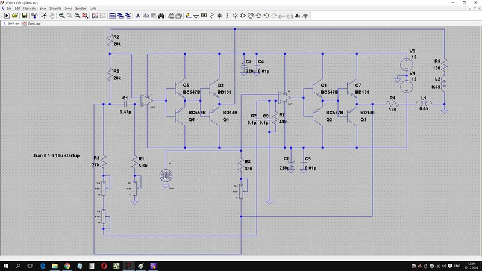
Task: Click the Save floppy disk icon
Action: 24,16
